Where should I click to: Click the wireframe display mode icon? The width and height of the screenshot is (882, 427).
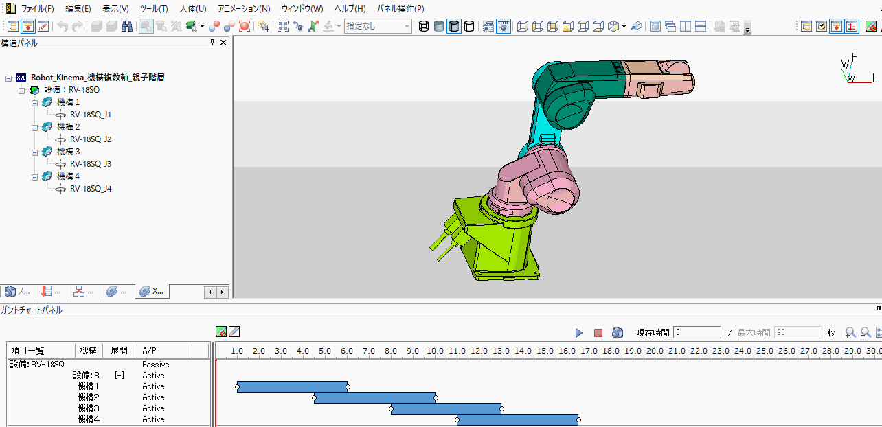coord(423,26)
